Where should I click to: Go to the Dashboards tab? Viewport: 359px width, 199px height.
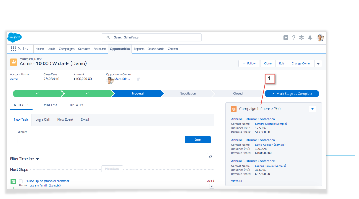click(156, 49)
